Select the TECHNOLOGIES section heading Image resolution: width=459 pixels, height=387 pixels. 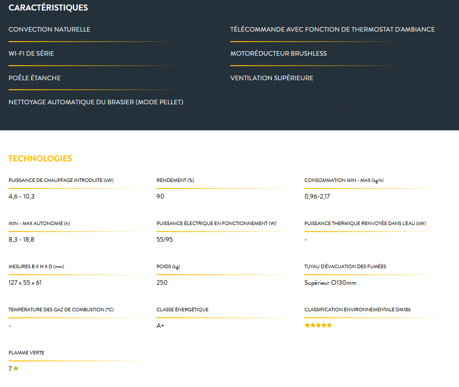pos(40,158)
